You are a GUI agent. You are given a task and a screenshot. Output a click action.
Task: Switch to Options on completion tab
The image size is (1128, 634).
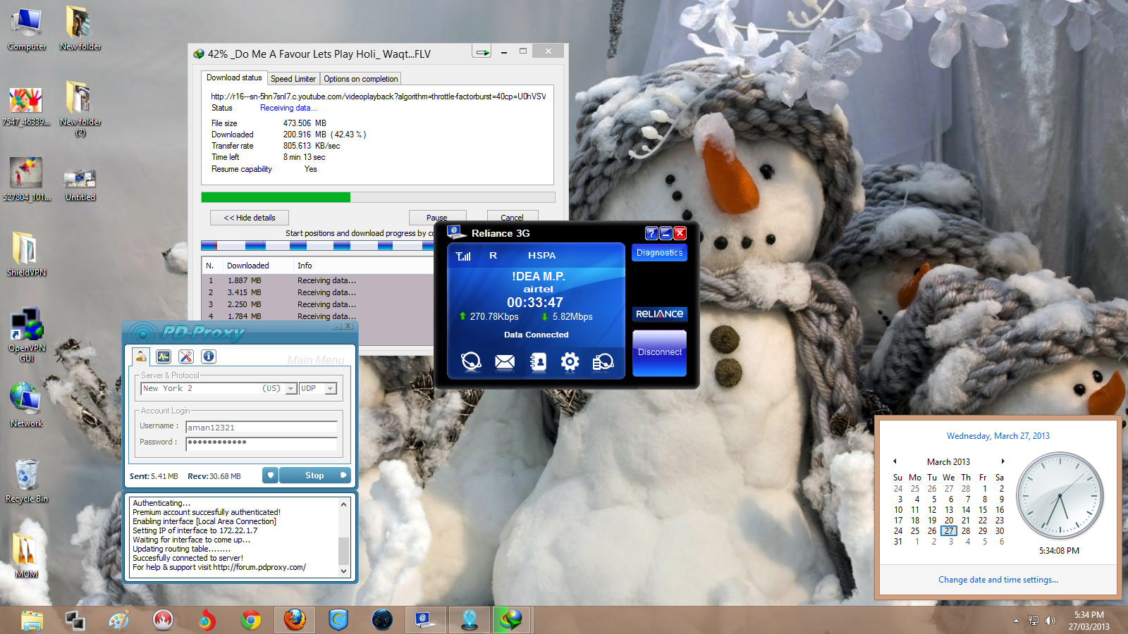tap(361, 79)
